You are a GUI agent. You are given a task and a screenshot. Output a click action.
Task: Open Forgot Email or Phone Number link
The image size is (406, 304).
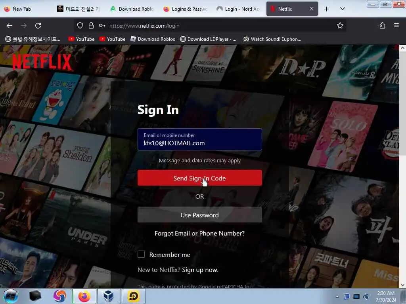tap(200, 234)
